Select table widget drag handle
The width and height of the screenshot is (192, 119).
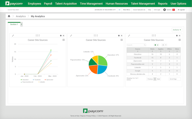[154, 36]
